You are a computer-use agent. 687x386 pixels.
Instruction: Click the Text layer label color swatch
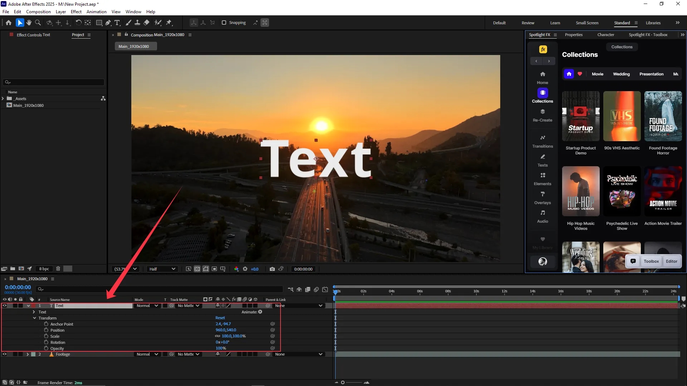[33, 306]
